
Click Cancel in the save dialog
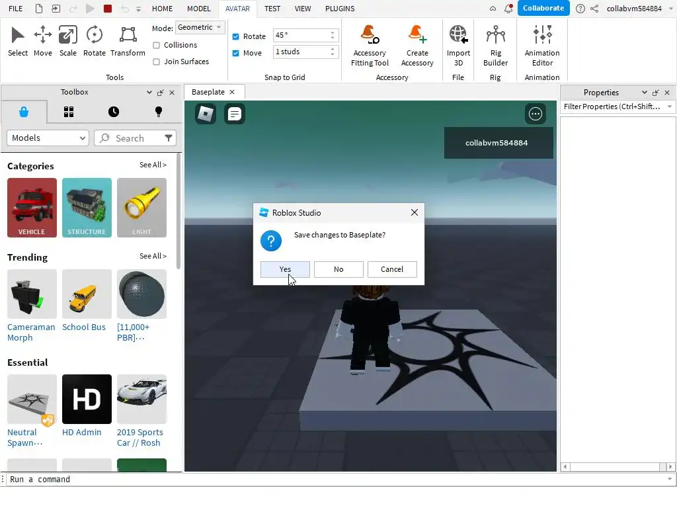click(x=392, y=269)
